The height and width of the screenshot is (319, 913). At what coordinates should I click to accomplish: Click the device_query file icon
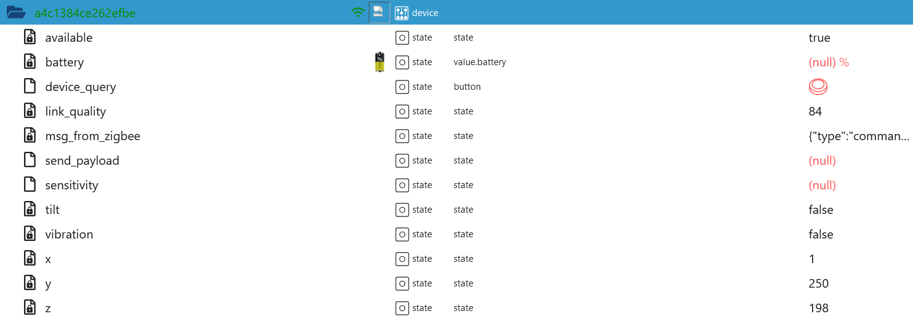[30, 87]
